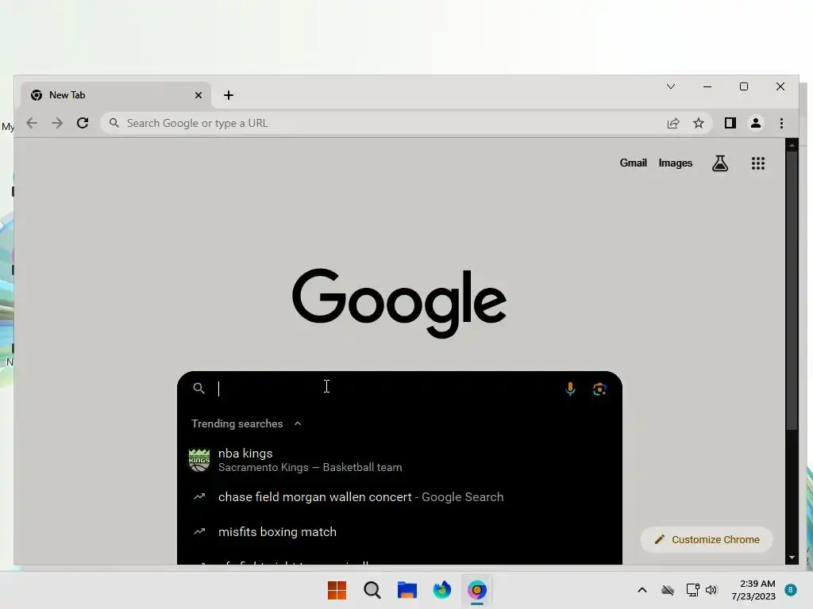Close the New Tab tab

[x=198, y=95]
